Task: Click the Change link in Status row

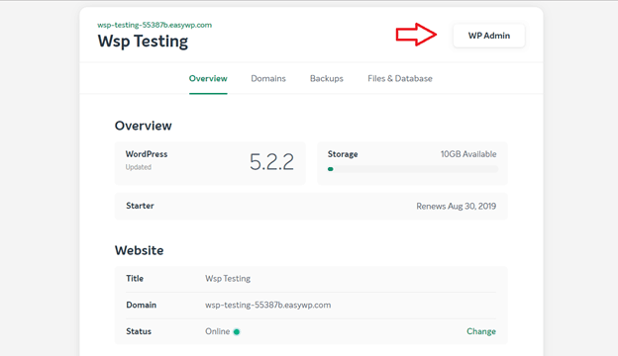Action: pos(481,331)
